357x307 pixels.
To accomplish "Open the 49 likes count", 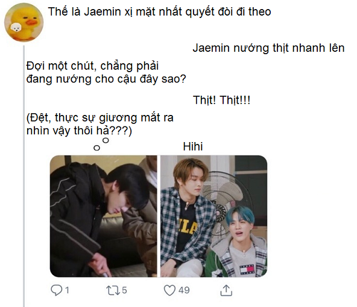I will pyautogui.click(x=184, y=290).
